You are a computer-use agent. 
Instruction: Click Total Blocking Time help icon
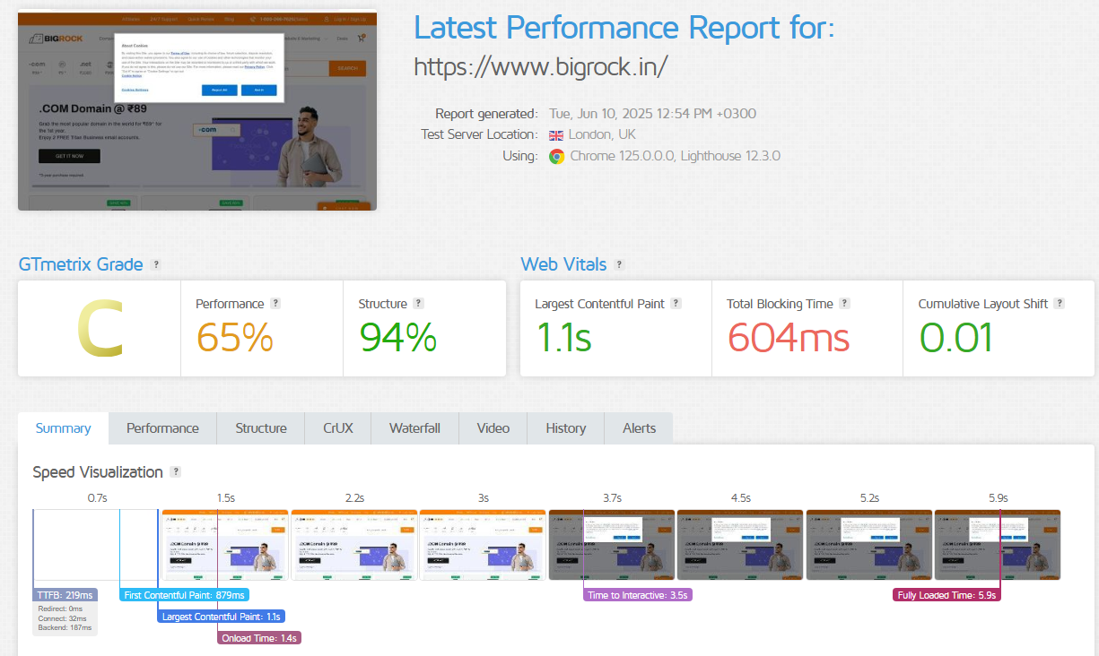point(844,304)
